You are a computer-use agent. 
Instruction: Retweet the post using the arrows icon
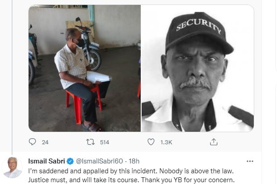coord(90,142)
